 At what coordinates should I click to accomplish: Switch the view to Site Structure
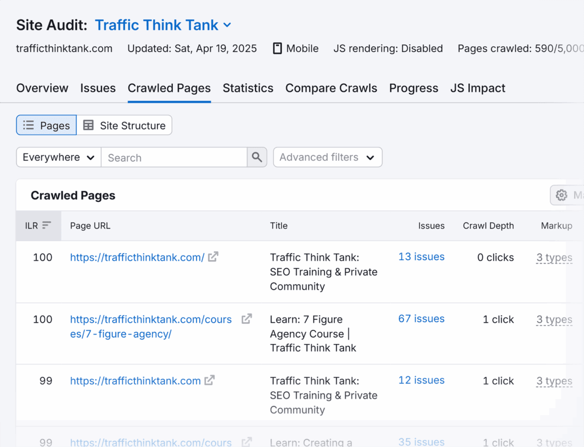click(124, 125)
